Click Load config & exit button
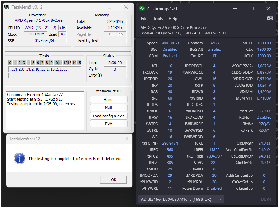279x208 pixels. [x=108, y=116]
